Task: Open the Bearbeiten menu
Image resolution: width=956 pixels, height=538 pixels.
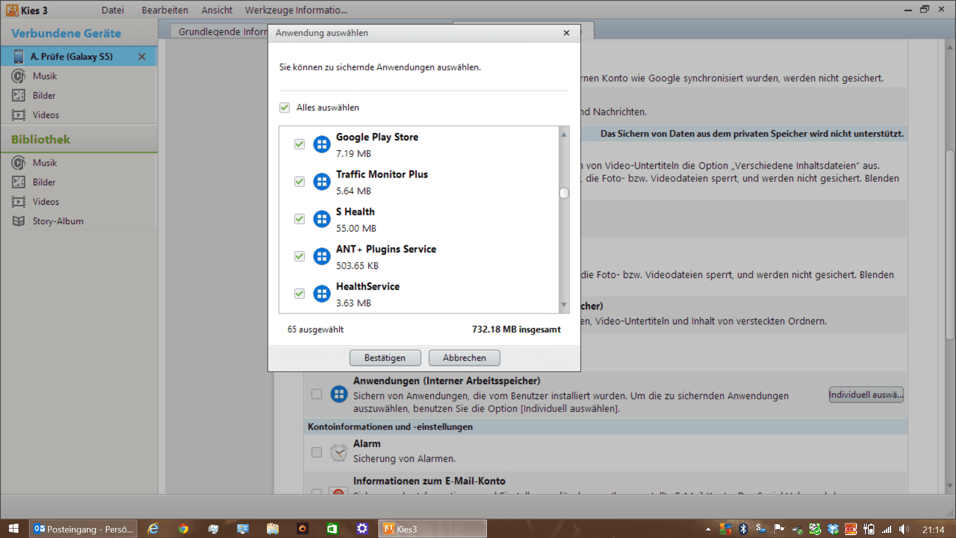Action: pos(165,10)
